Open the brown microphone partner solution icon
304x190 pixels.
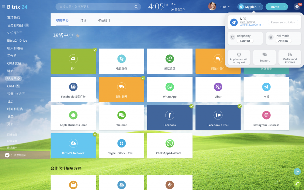pyautogui.click(x=170, y=185)
